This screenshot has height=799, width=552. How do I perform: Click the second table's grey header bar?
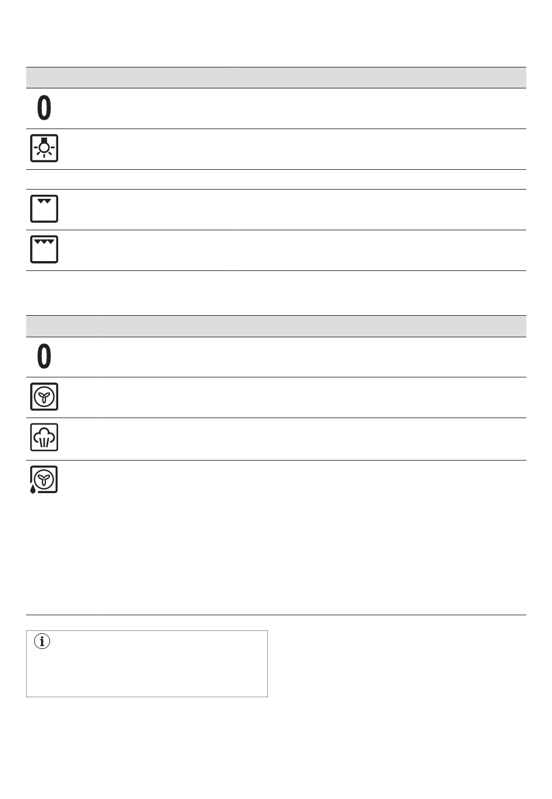pyautogui.click(x=276, y=326)
